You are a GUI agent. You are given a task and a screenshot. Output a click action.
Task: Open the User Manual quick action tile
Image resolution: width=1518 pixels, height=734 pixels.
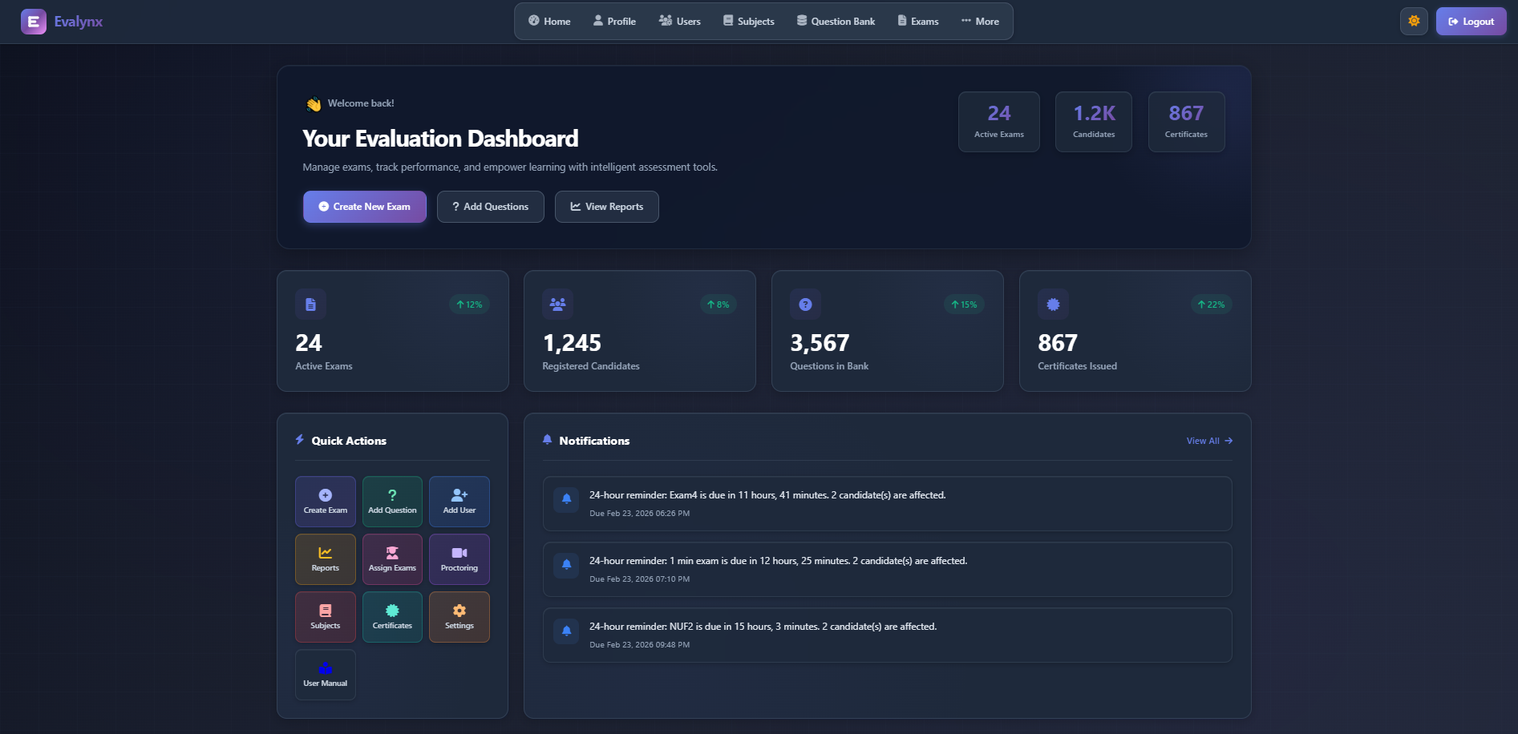pos(326,675)
